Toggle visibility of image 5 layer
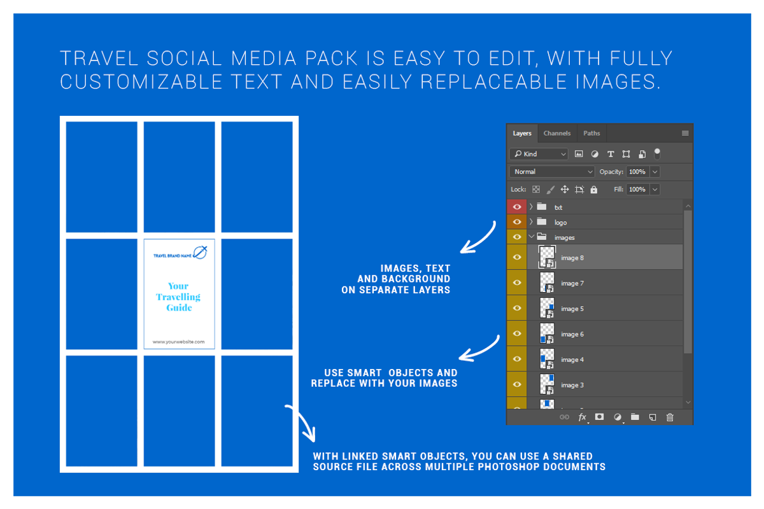The image size is (764, 509). pos(516,308)
